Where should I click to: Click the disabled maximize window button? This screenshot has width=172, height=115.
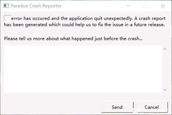tap(145, 6)
